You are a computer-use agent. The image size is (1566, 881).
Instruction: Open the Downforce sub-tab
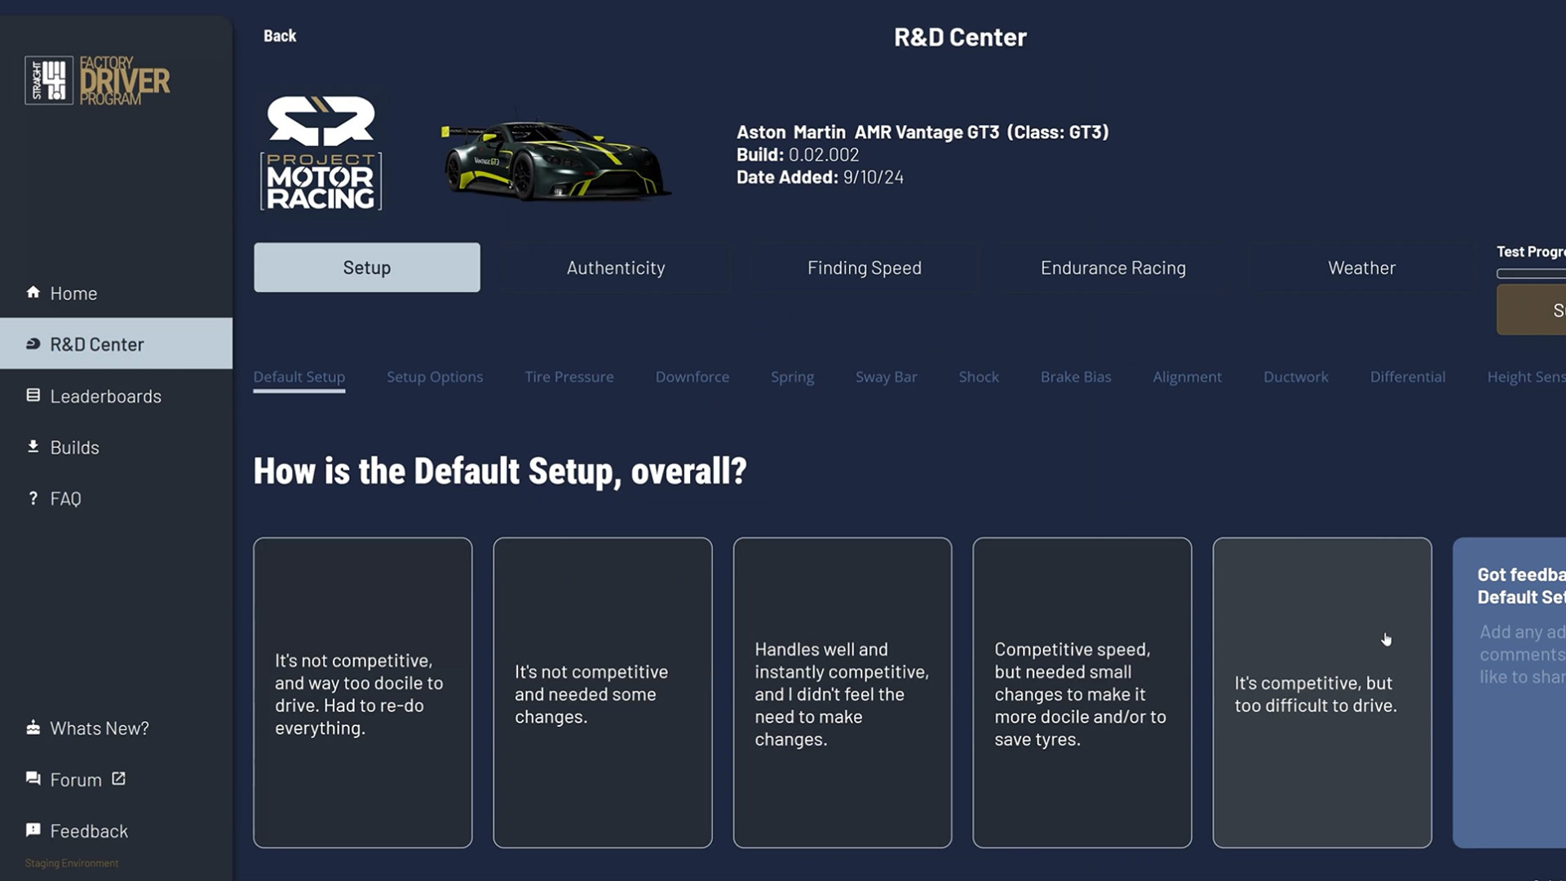tap(692, 377)
